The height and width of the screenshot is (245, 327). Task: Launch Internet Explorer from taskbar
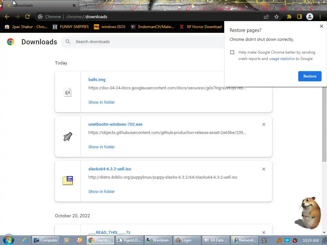[25, 240]
